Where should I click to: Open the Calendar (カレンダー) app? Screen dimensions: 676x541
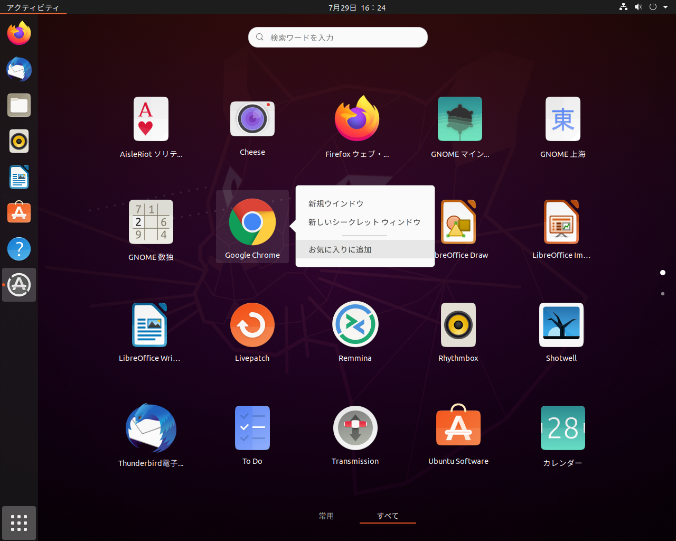click(563, 428)
